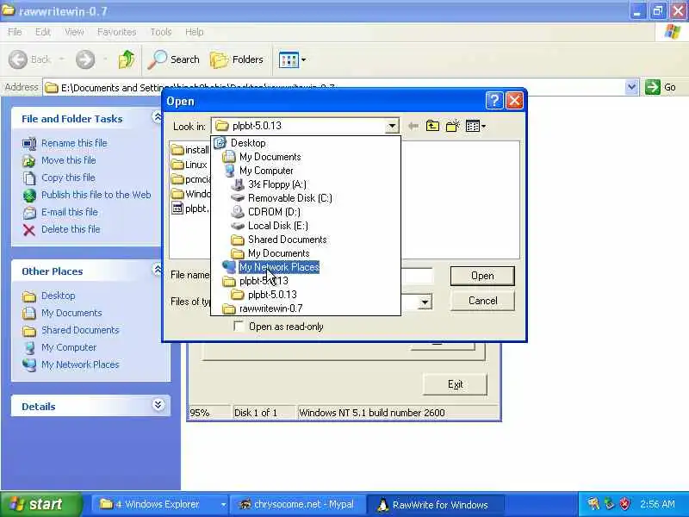Click the back arrow icon in Open dialog
Screen dimensions: 689x517
point(413,127)
